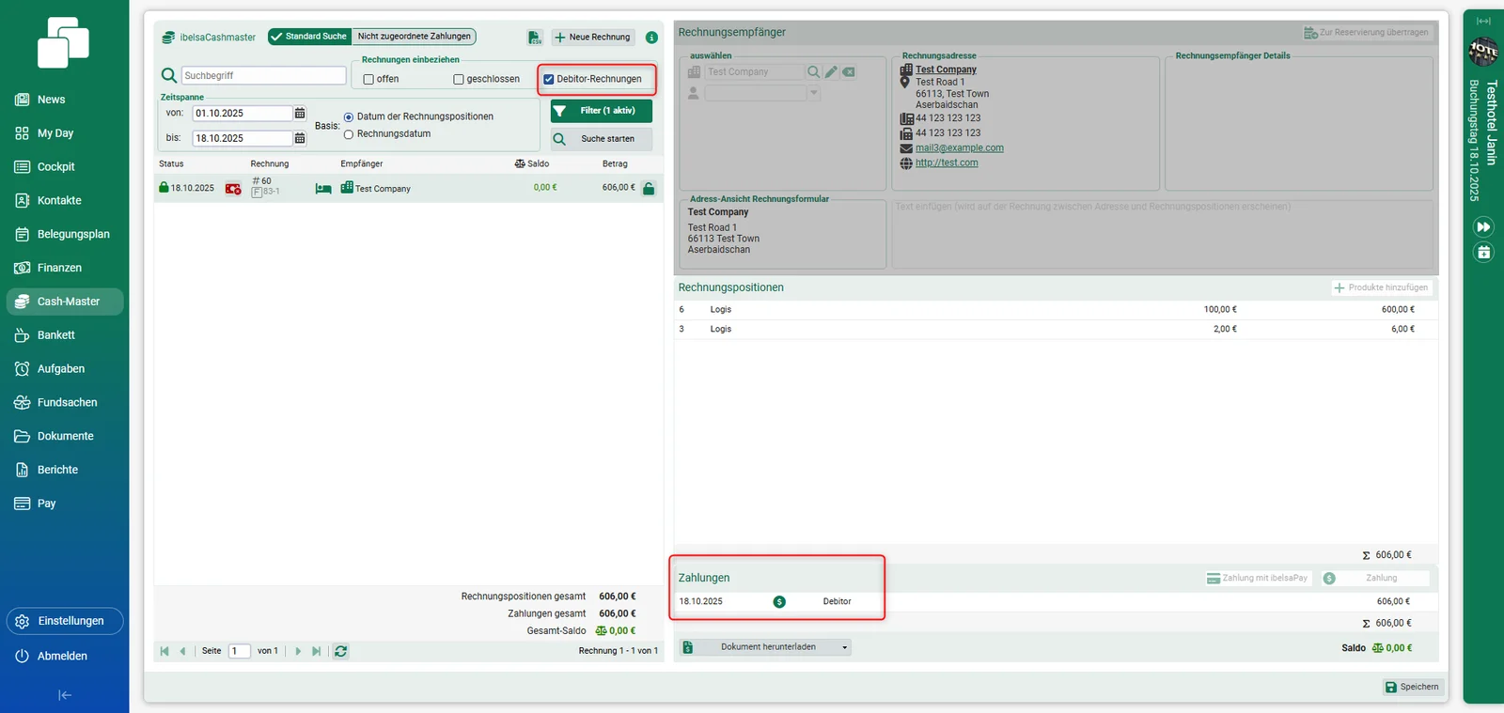Viewport: 1504px width, 713px height.
Task: Jump to the last page of invoices
Action: (316, 651)
